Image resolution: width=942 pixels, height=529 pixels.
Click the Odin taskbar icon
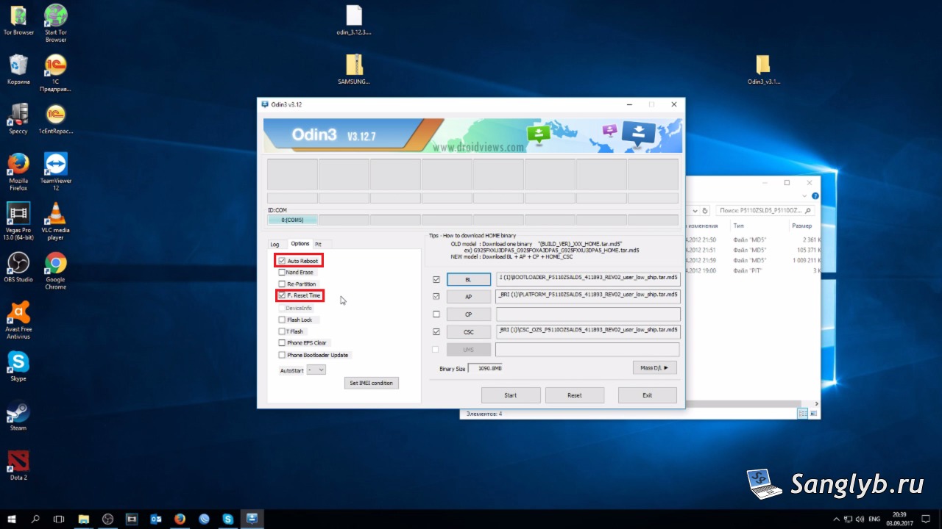[252, 519]
